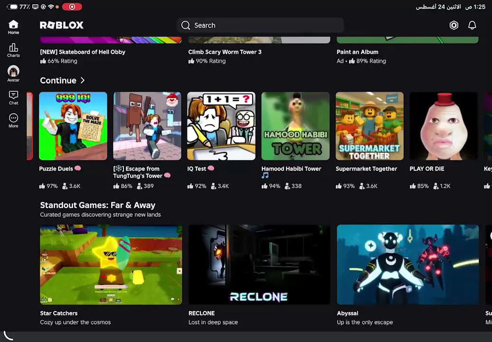Open the Charts section in sidebar

[13, 50]
